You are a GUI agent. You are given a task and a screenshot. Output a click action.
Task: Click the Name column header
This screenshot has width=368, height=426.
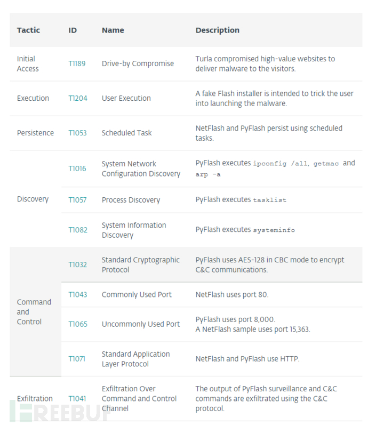[112, 30]
